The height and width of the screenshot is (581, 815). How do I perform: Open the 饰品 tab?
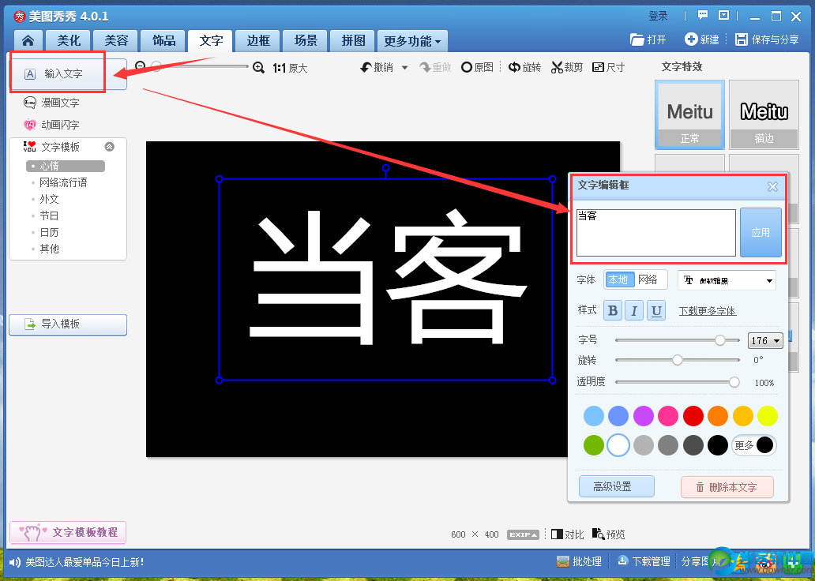[x=163, y=40]
